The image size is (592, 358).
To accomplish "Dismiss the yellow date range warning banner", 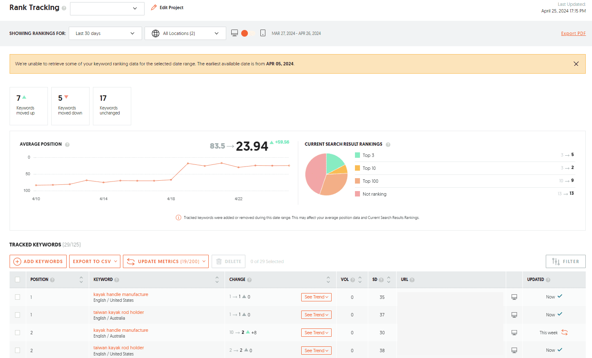I will point(576,64).
